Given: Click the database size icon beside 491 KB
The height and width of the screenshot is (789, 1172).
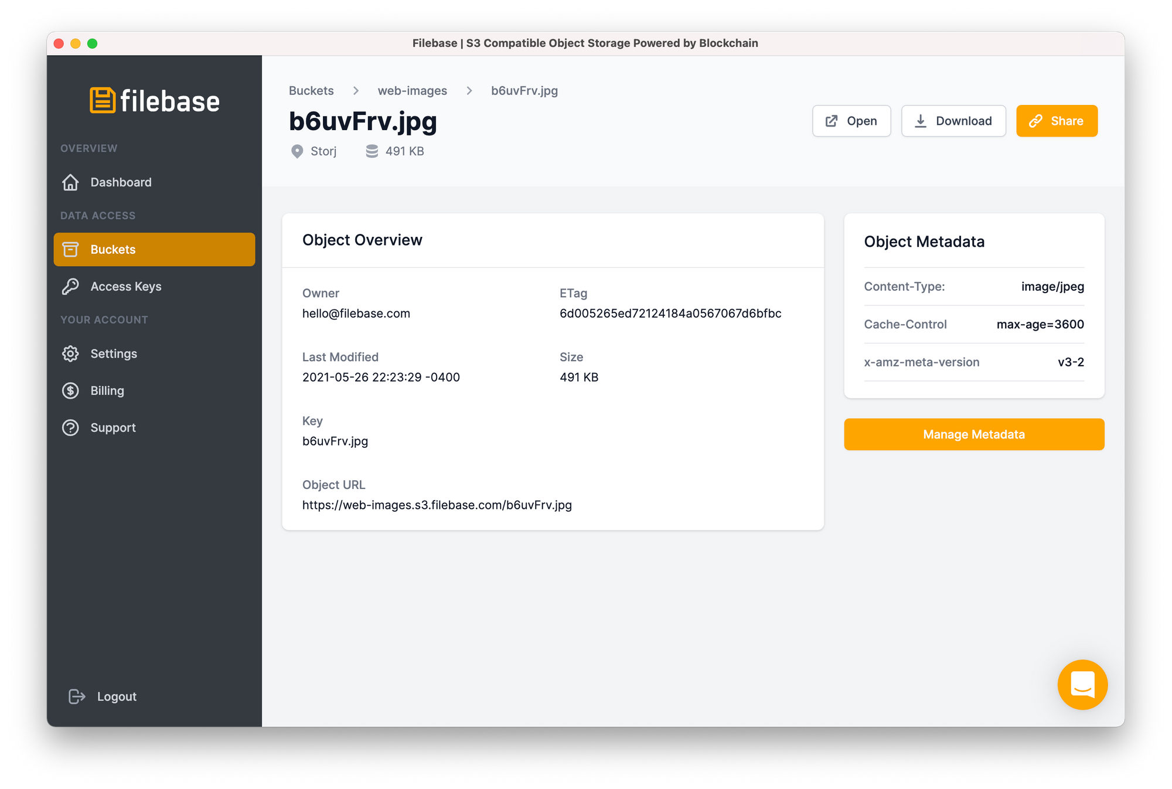Looking at the screenshot, I should 372,151.
